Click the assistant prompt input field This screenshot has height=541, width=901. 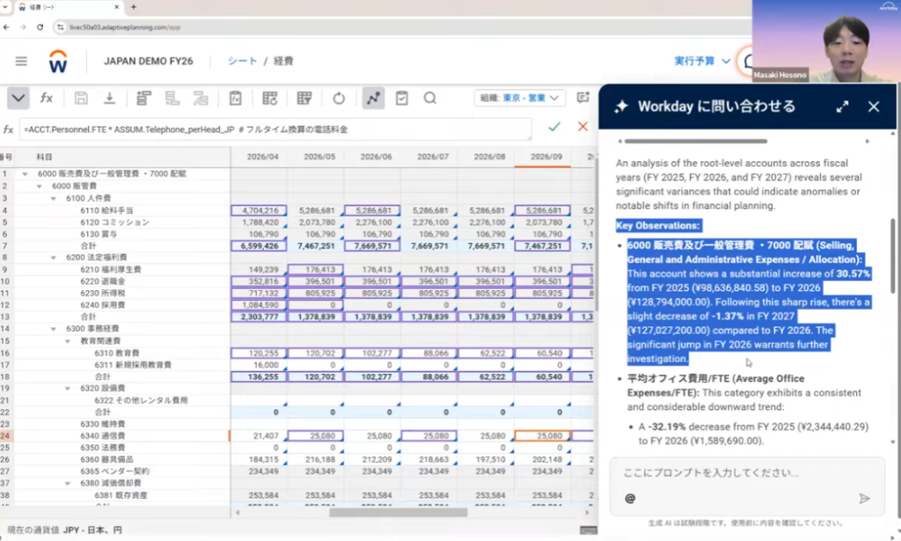point(739,473)
